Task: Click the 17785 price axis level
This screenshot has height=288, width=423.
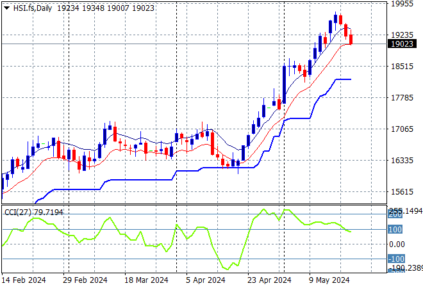Action: click(402, 97)
